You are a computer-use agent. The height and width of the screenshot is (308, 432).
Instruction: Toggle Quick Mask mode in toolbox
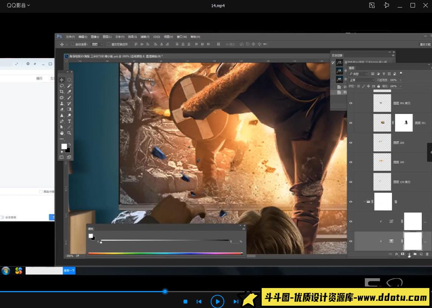pyautogui.click(x=62, y=157)
